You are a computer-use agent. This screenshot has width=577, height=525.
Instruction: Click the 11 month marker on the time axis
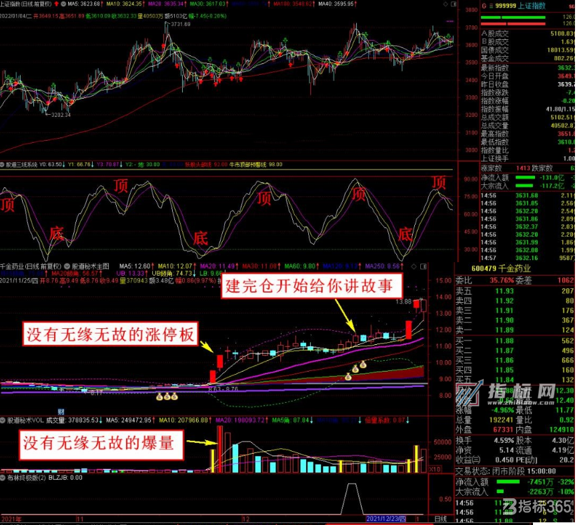coord(80,519)
